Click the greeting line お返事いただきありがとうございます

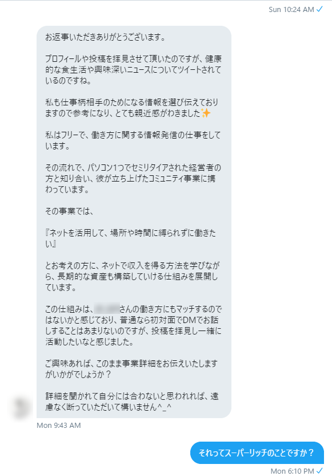point(105,37)
